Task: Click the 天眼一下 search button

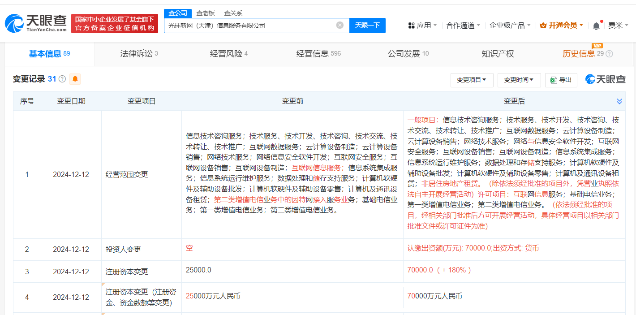Action: point(367,26)
